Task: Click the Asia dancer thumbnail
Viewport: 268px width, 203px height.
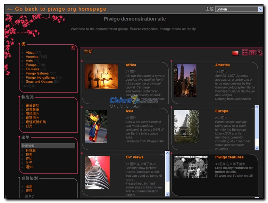Action: click(x=96, y=126)
